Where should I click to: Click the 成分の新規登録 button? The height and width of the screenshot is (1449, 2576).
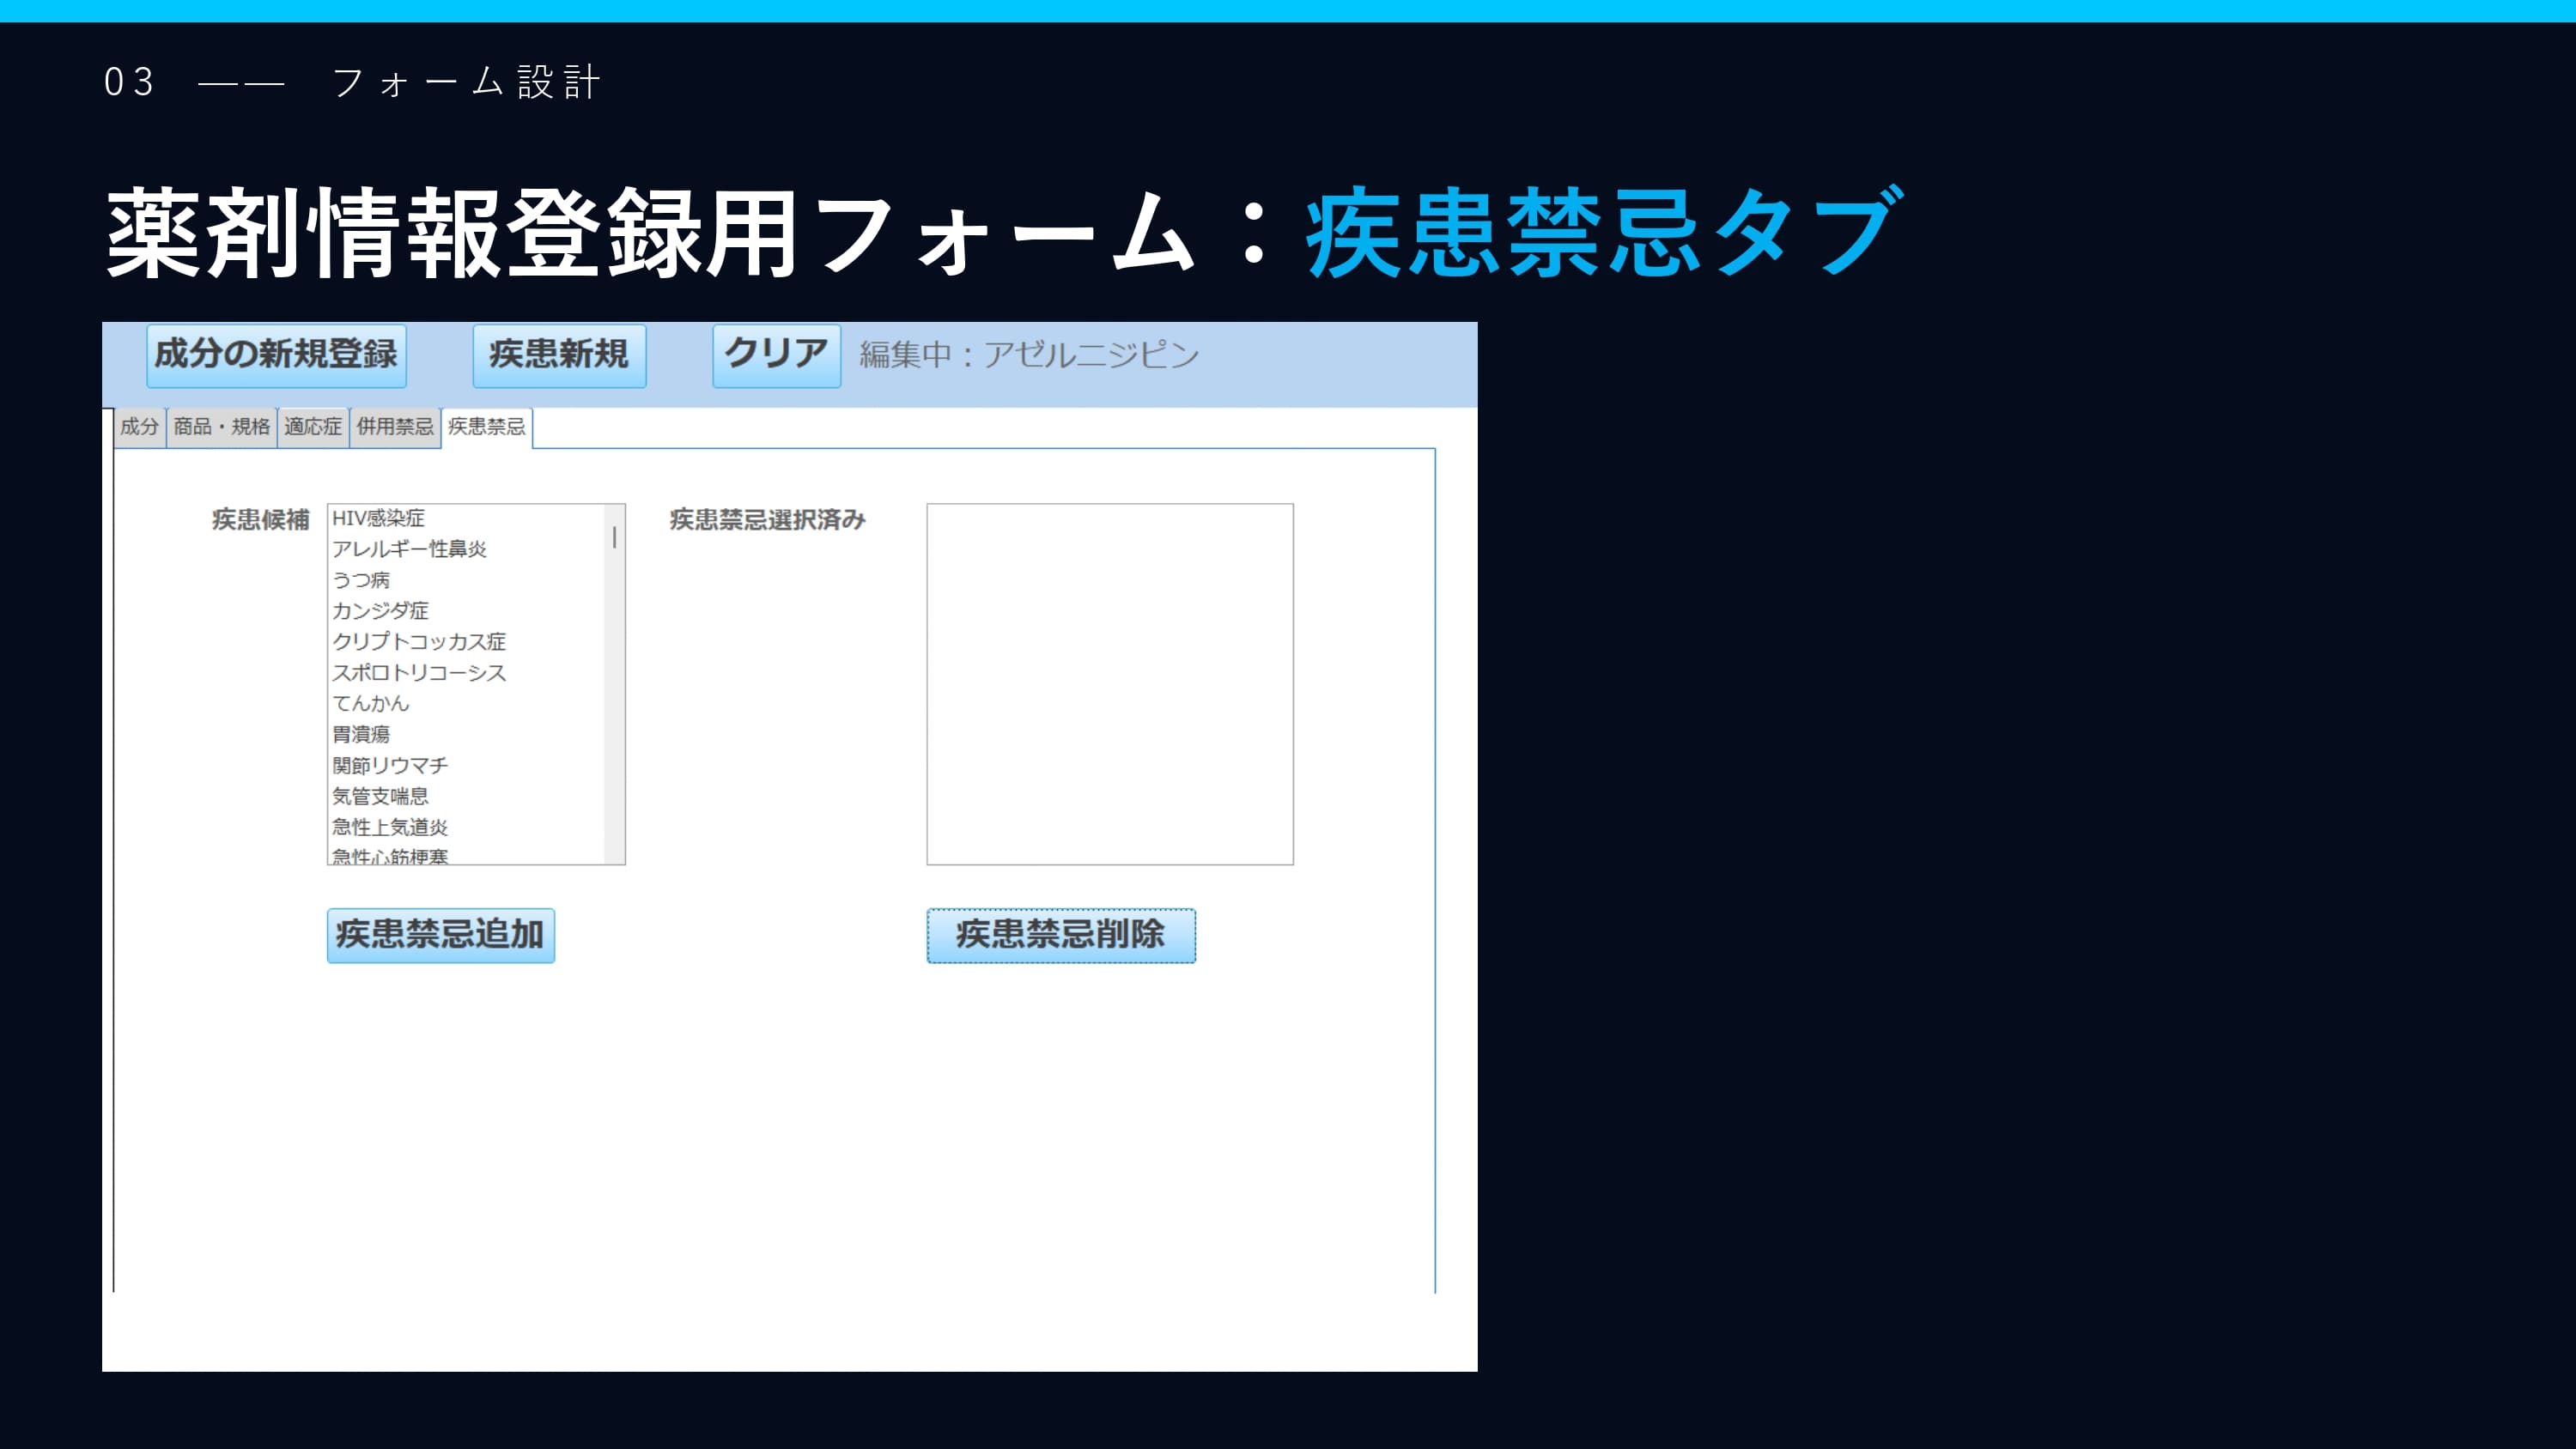(276, 355)
